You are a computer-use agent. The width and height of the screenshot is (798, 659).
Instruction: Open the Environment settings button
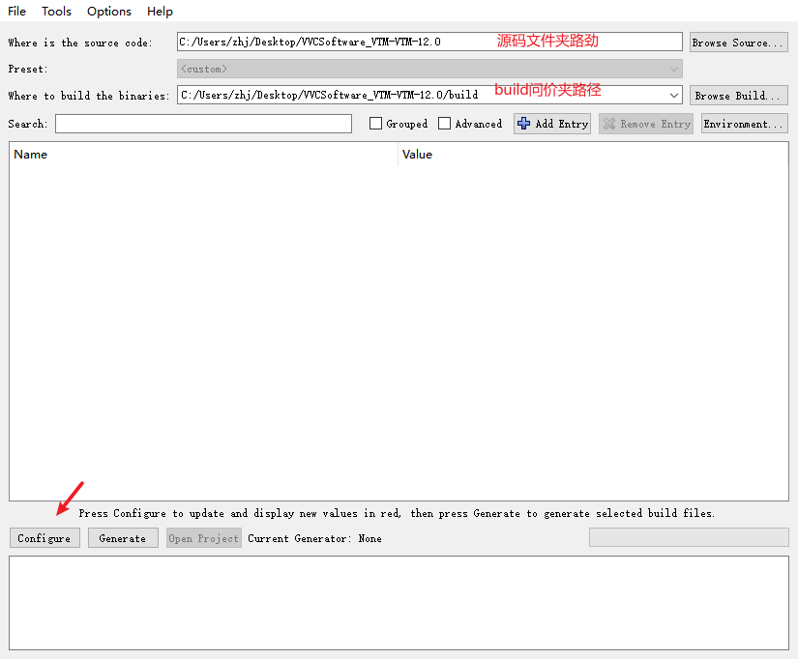tap(744, 124)
